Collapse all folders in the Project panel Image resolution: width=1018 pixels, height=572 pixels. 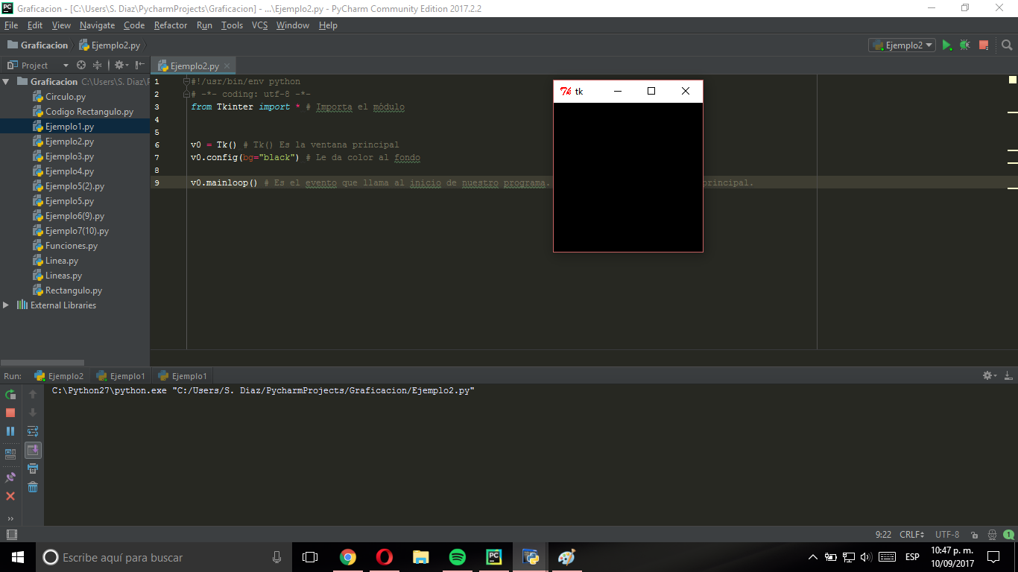pos(97,65)
